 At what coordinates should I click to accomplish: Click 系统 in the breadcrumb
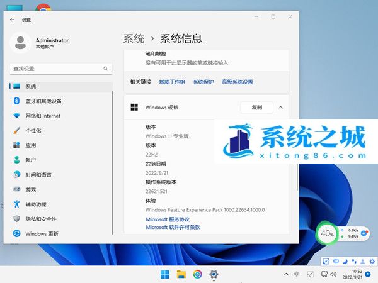point(134,38)
